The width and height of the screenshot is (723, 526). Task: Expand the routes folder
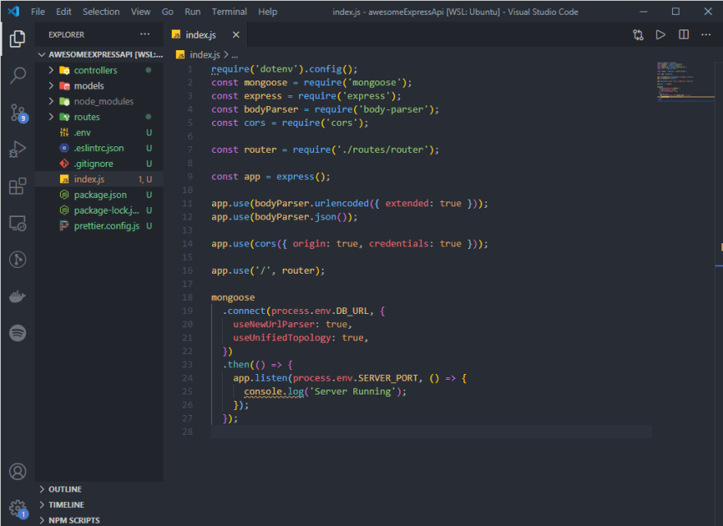click(x=51, y=117)
